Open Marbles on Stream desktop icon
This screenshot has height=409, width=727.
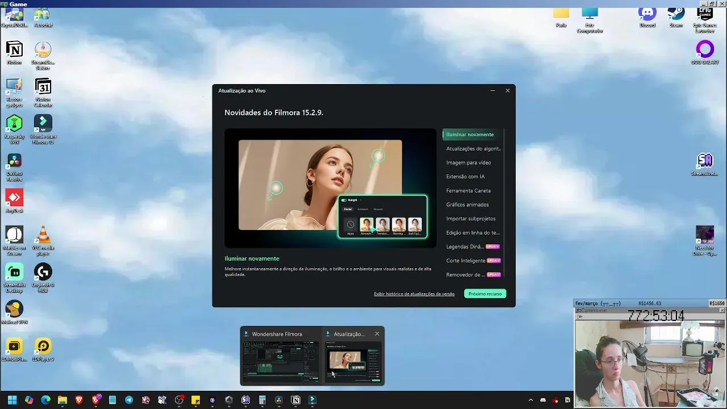[x=14, y=241]
